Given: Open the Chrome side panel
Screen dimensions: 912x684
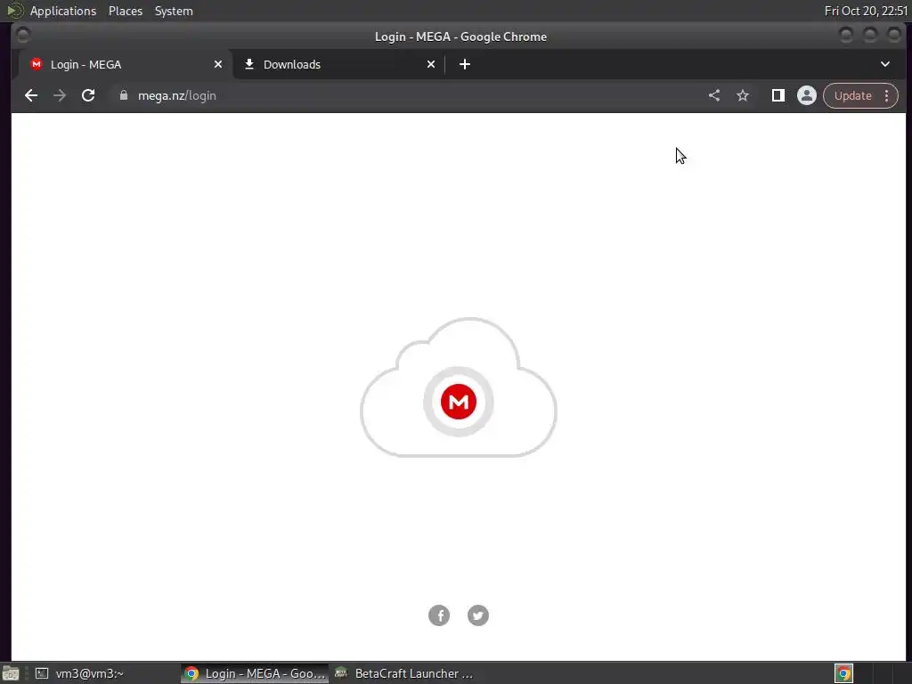Looking at the screenshot, I should (x=778, y=95).
